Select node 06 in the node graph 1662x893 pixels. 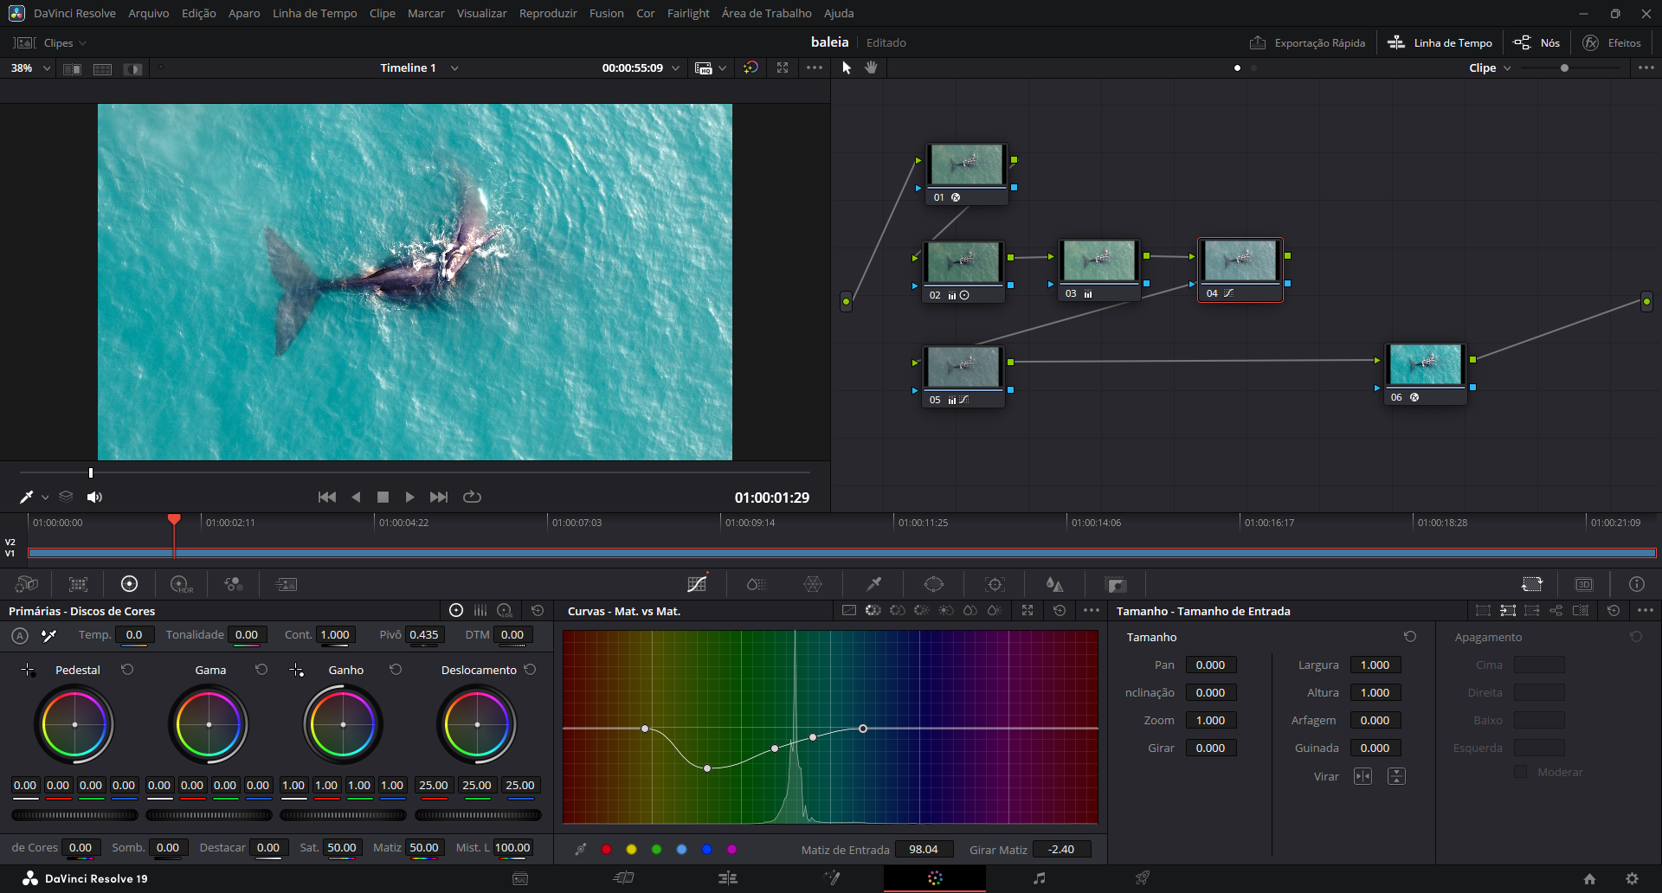pyautogui.click(x=1425, y=365)
